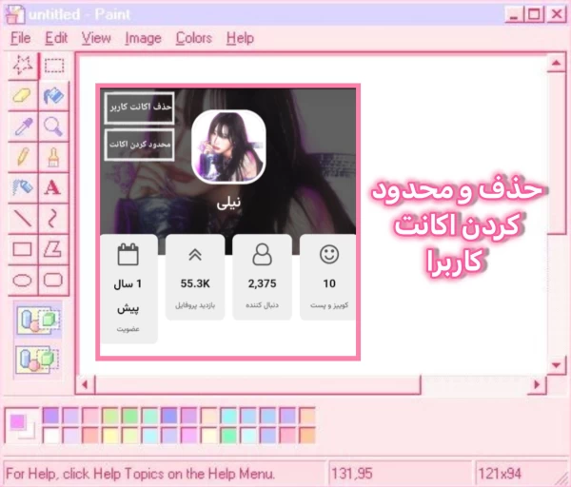Image resolution: width=571 pixels, height=487 pixels.
Task: Pick the Magnifier zoom tool
Action: click(54, 126)
